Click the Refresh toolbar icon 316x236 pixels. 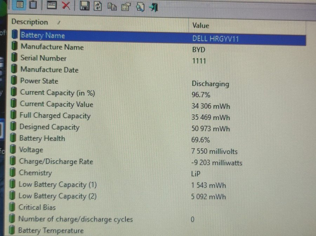click(x=98, y=6)
